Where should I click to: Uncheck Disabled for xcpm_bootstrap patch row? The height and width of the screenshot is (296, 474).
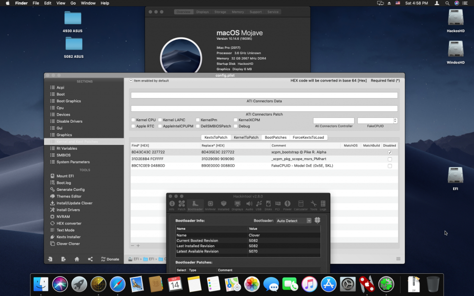coord(390,152)
